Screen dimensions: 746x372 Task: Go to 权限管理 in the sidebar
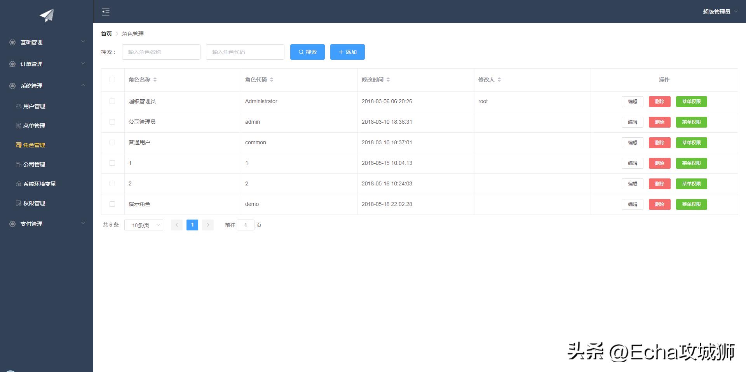[34, 203]
